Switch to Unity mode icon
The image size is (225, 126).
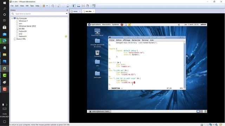pyautogui.click(x=88, y=6)
